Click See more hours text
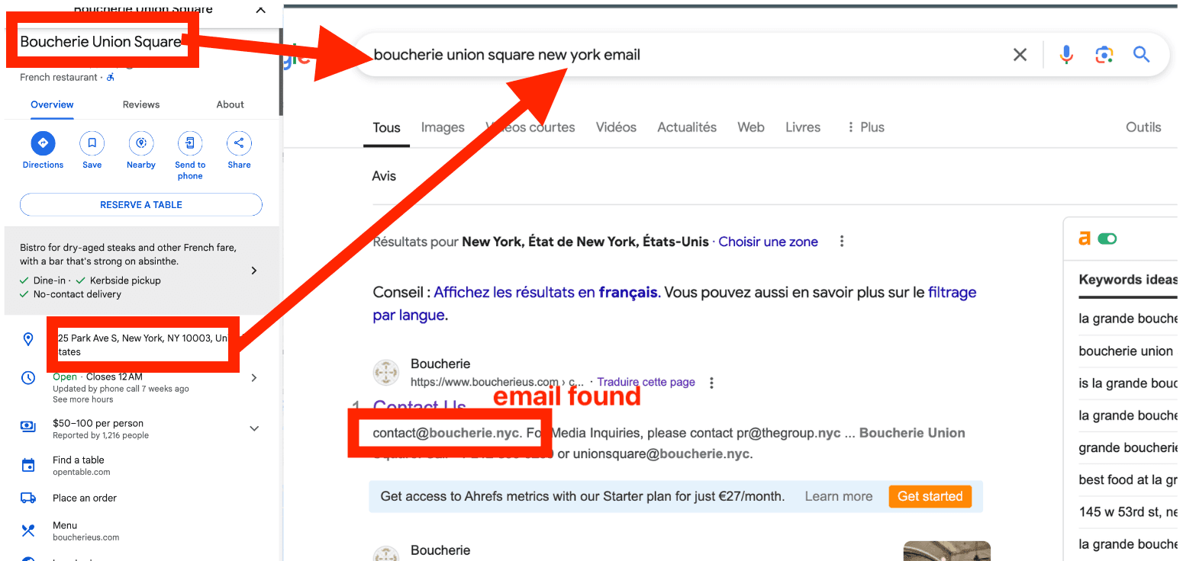The height and width of the screenshot is (561, 1183). point(82,399)
